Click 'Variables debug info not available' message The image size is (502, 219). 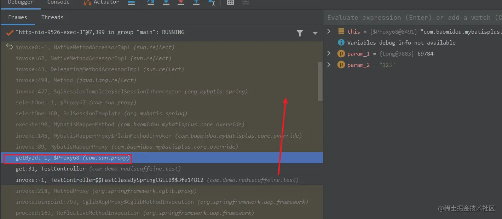[401, 42]
